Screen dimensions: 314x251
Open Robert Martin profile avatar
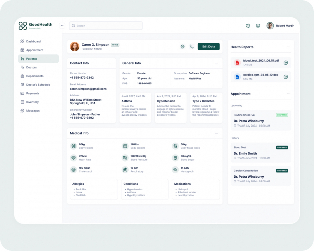[x=270, y=26]
